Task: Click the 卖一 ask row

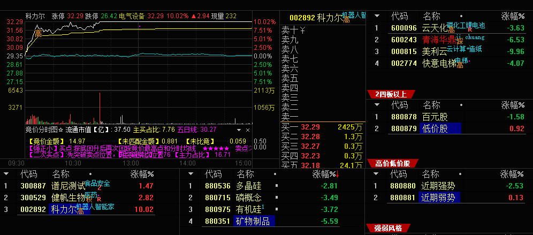Action: (322, 118)
